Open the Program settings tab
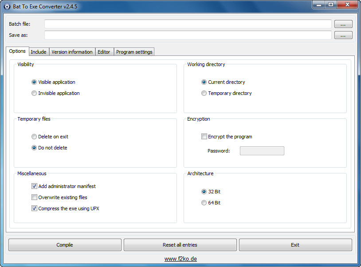 pyautogui.click(x=134, y=52)
